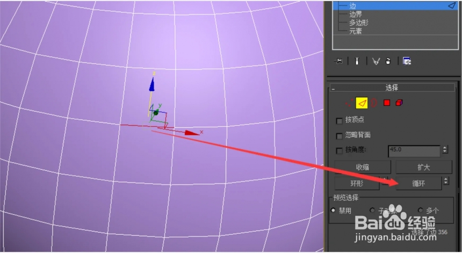
Task: Select the 边 (Edge) sub-object row
Action: (x=395, y=5)
